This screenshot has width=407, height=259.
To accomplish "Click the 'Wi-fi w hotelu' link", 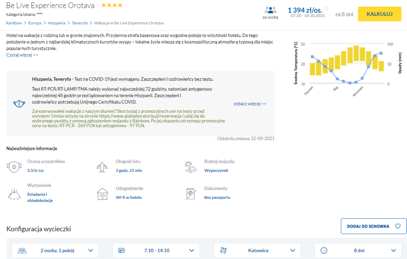I will point(129,198).
